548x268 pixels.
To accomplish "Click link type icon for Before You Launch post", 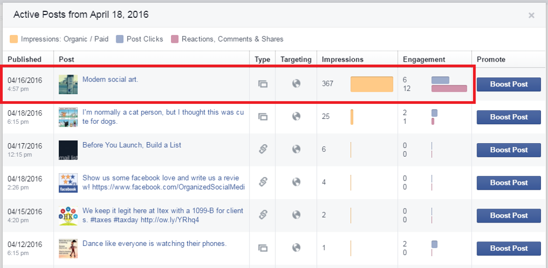I will 263,149.
